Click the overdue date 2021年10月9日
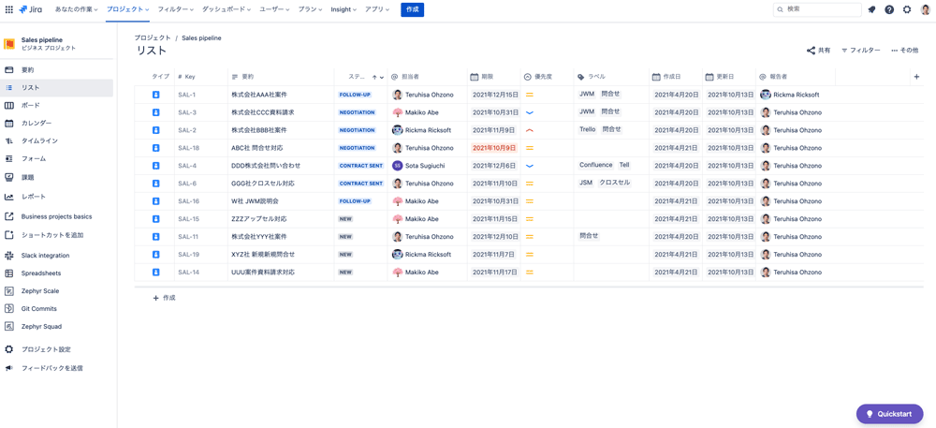The height and width of the screenshot is (428, 936). pyautogui.click(x=493, y=147)
